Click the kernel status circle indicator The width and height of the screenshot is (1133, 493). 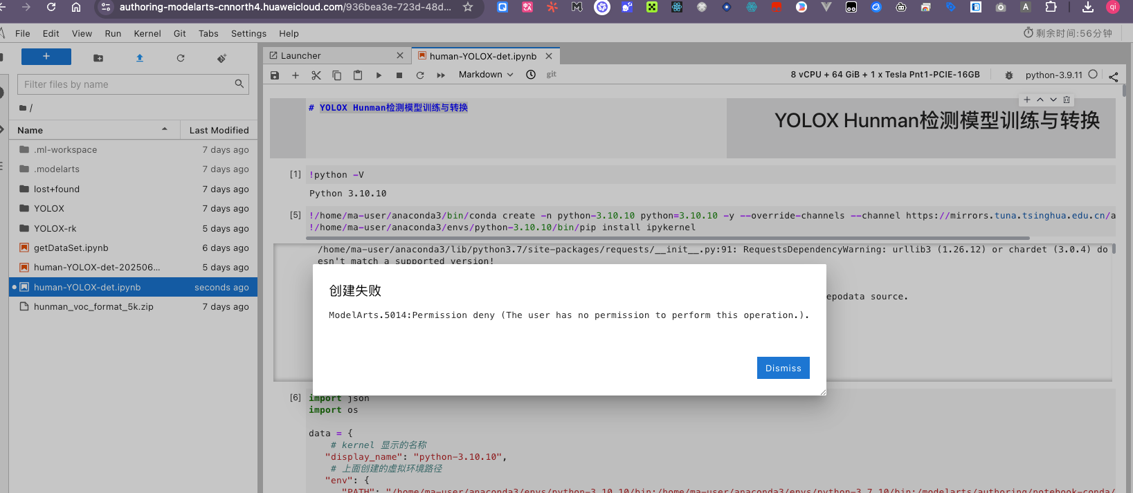tap(1093, 74)
